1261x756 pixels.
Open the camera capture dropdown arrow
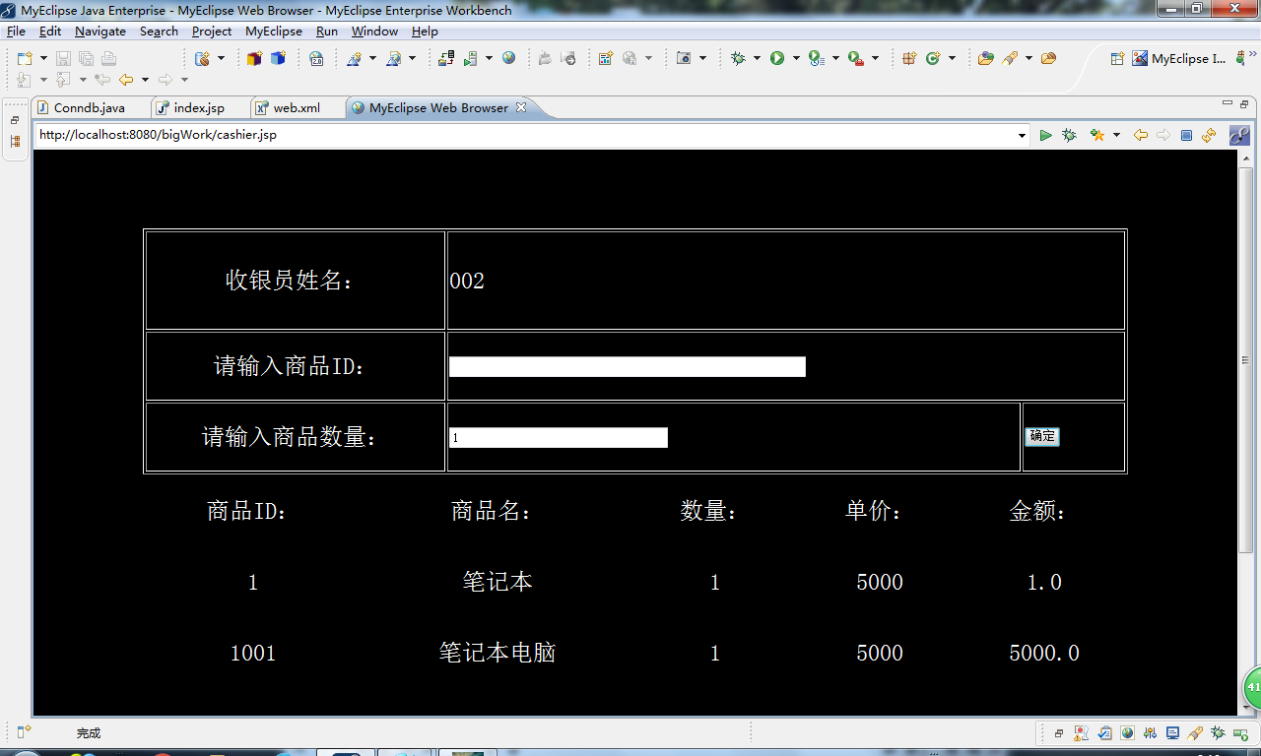click(702, 59)
